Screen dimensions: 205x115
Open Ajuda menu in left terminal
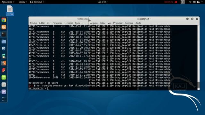tap(78, 23)
